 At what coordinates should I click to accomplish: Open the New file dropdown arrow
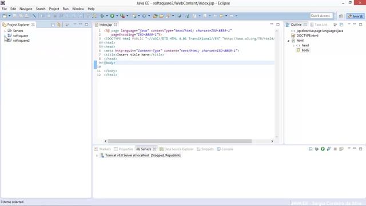tap(10, 16)
